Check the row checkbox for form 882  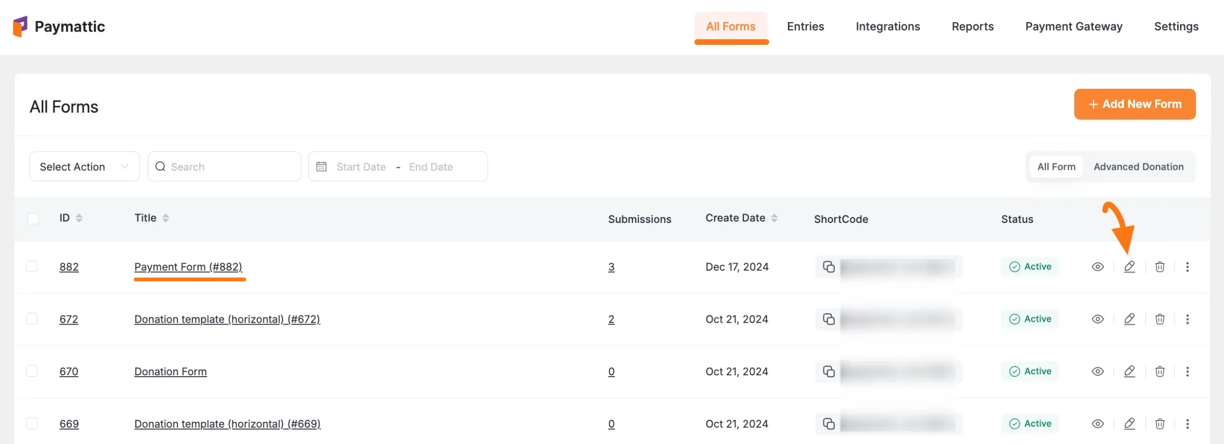(x=32, y=265)
